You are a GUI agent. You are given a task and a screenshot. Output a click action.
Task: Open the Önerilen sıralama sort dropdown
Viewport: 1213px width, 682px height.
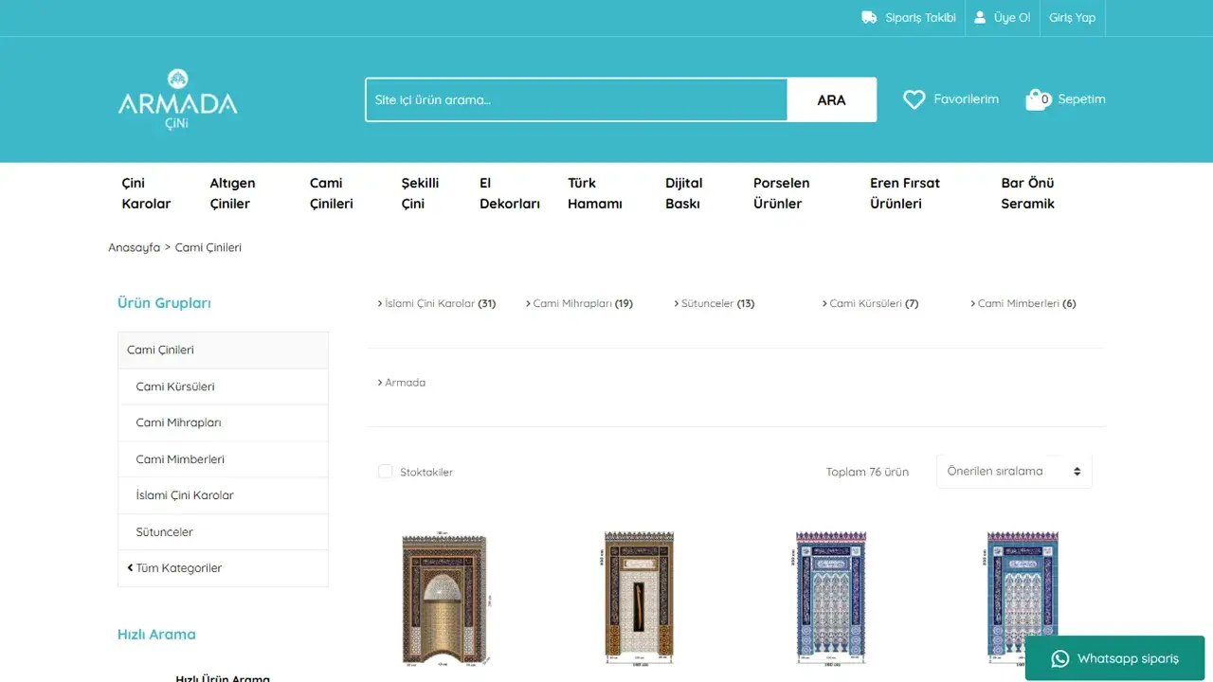(x=1013, y=472)
